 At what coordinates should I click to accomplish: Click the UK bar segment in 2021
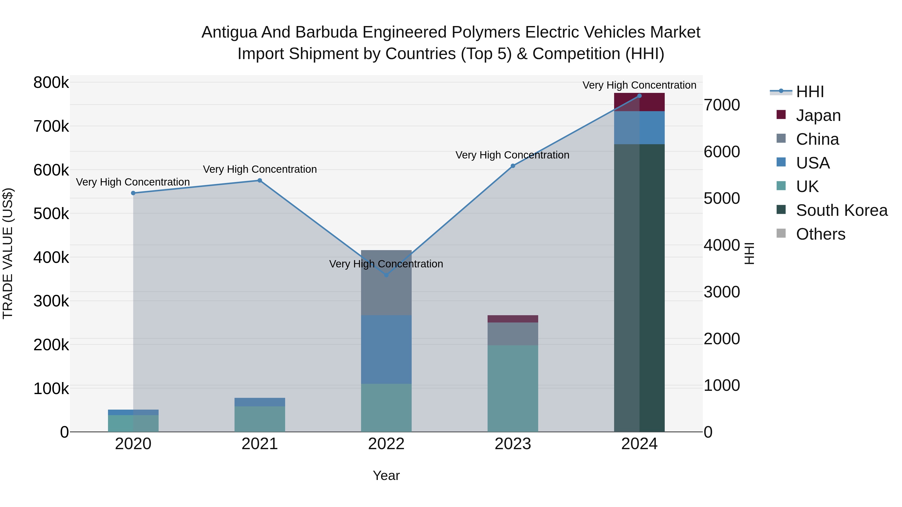[x=260, y=419]
